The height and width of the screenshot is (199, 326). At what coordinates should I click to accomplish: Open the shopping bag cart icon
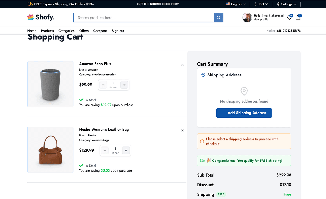298,18
